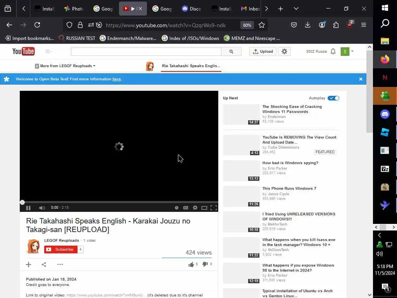Open Discord from the taskbar
397x298 pixels.
coord(385,114)
